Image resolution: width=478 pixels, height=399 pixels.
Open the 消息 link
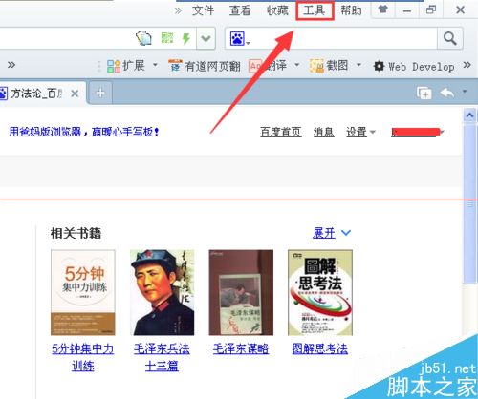coord(323,132)
